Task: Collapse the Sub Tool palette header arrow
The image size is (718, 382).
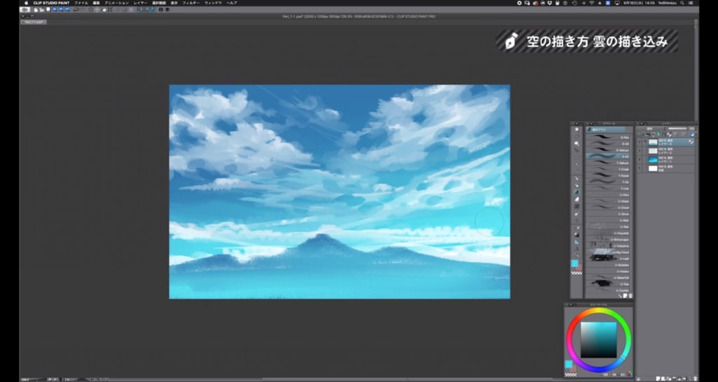Action: click(590, 123)
